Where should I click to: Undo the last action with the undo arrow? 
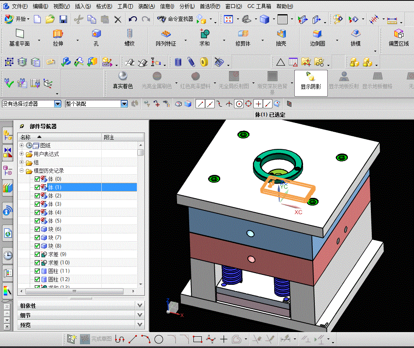133,19
